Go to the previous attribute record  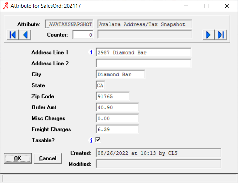[25, 35]
